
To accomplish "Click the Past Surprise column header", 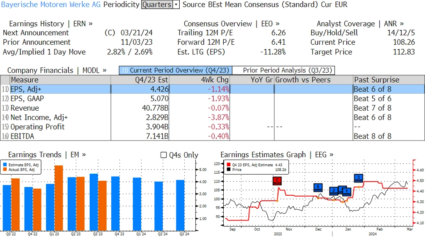I will click(x=388, y=80).
